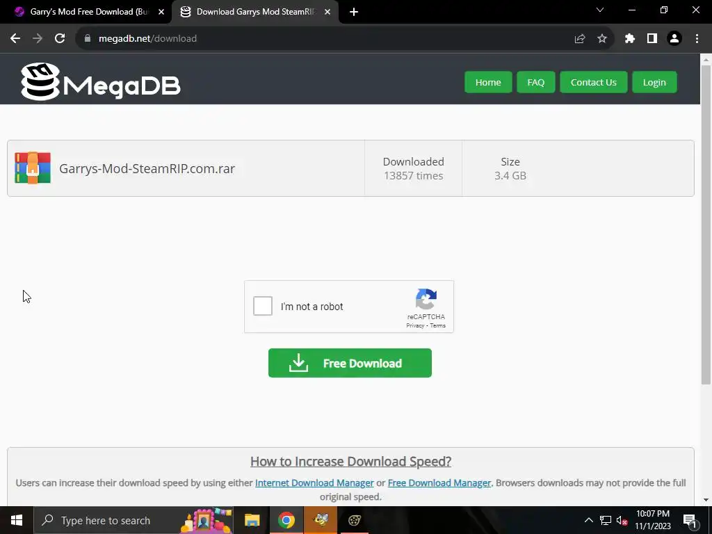Open the FAQ page

point(536,82)
